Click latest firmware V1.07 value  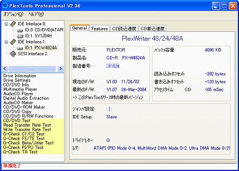pos(112,90)
